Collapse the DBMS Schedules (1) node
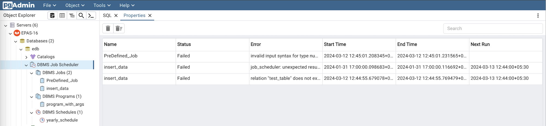Image resolution: width=546 pixels, height=126 pixels. [32, 112]
